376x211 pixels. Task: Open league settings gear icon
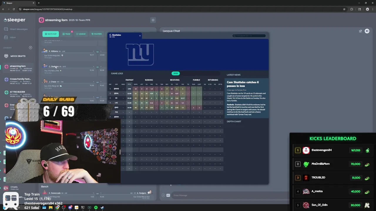(153, 20)
